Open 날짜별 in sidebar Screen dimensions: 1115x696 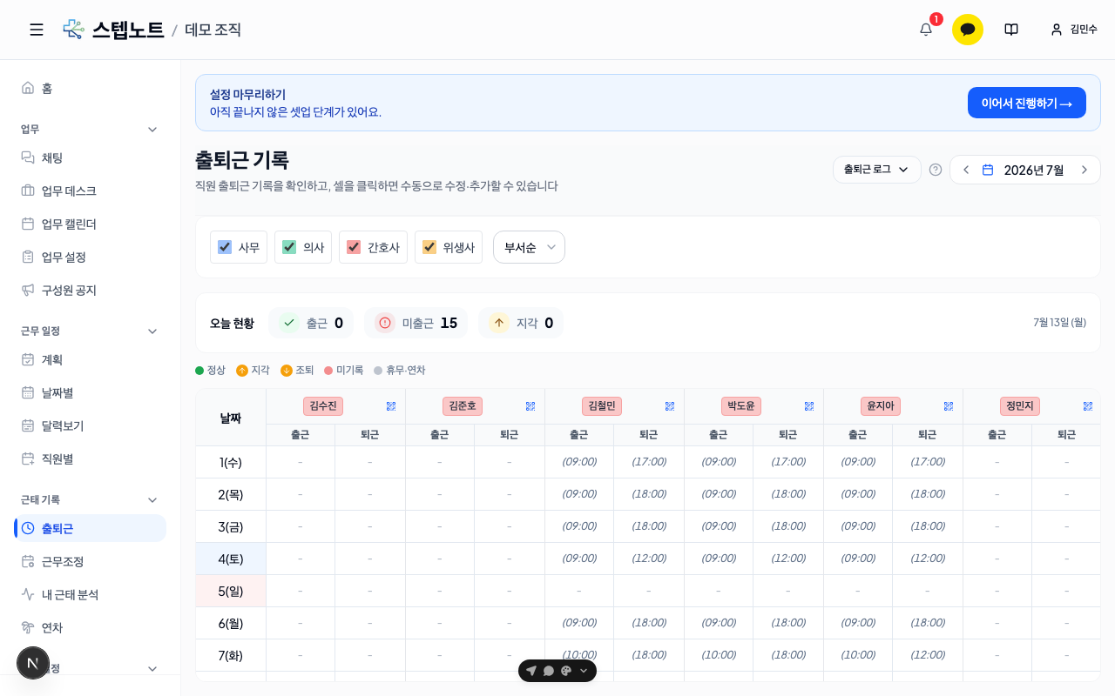tap(90, 393)
